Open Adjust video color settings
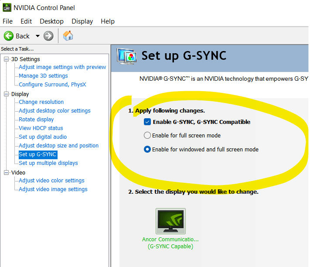310x267 pixels. point(51,180)
